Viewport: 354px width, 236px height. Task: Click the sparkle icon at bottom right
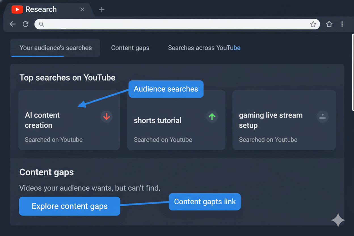338,220
